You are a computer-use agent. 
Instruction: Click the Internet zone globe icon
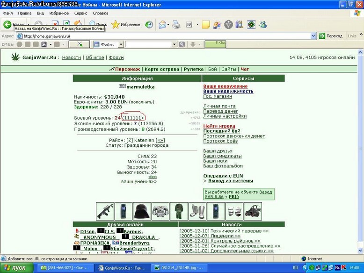point(304,259)
